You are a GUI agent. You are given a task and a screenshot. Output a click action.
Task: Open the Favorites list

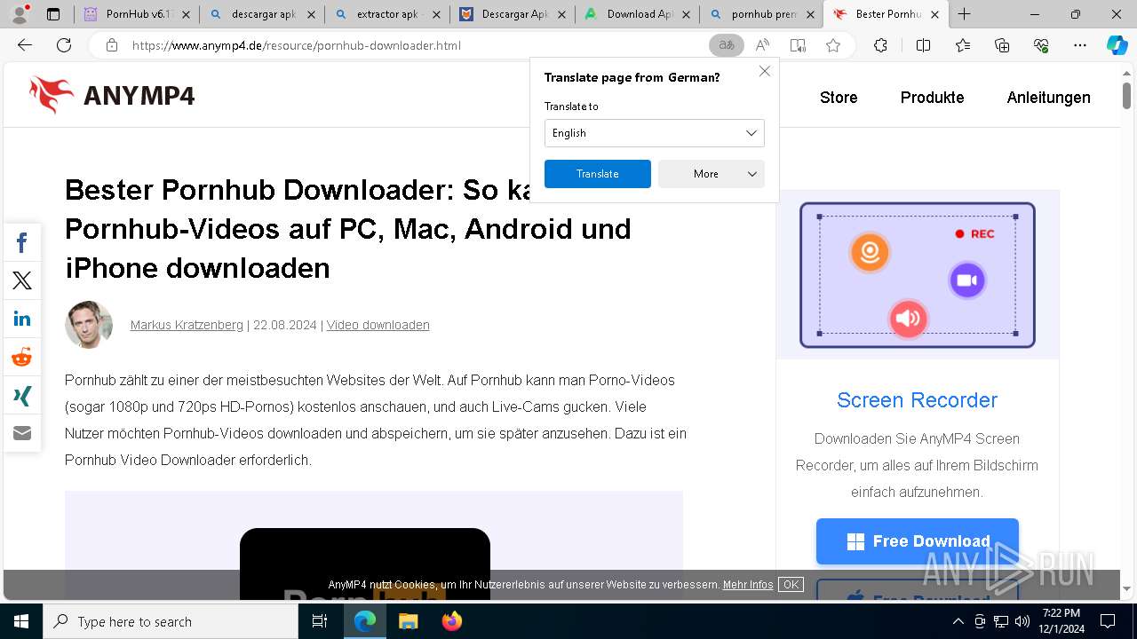point(963,45)
